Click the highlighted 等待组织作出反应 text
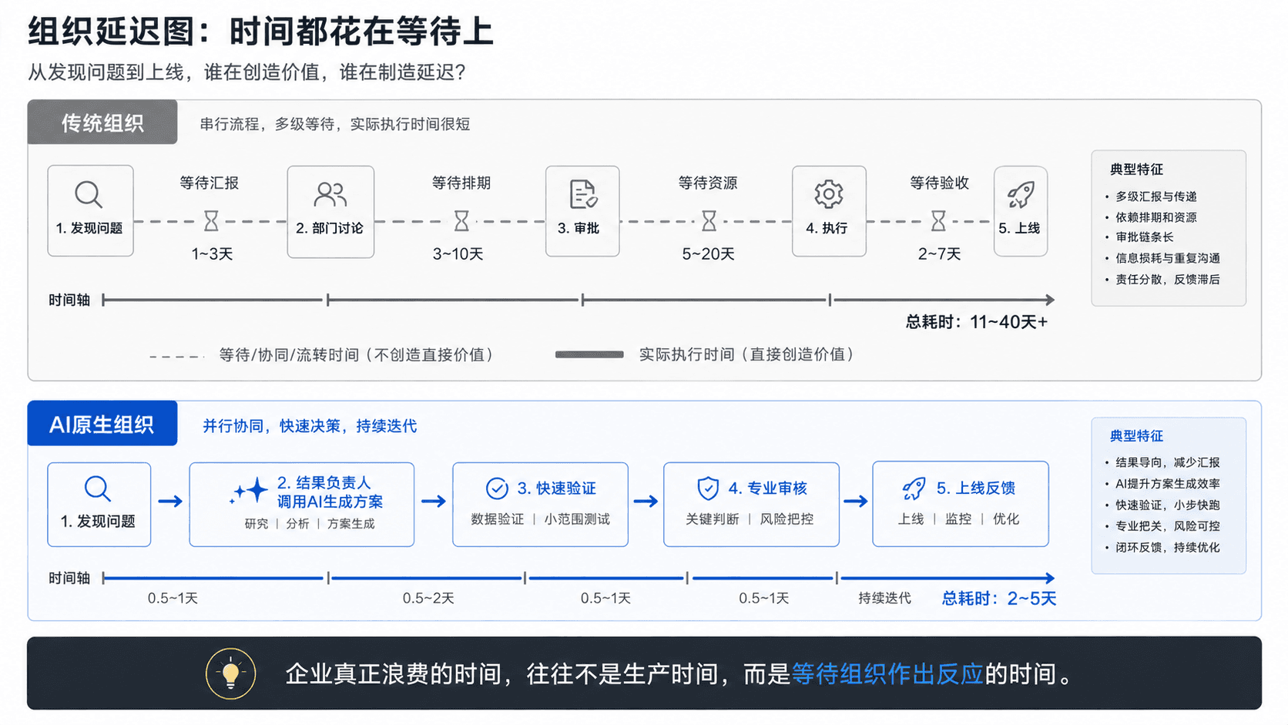 [x=887, y=674]
